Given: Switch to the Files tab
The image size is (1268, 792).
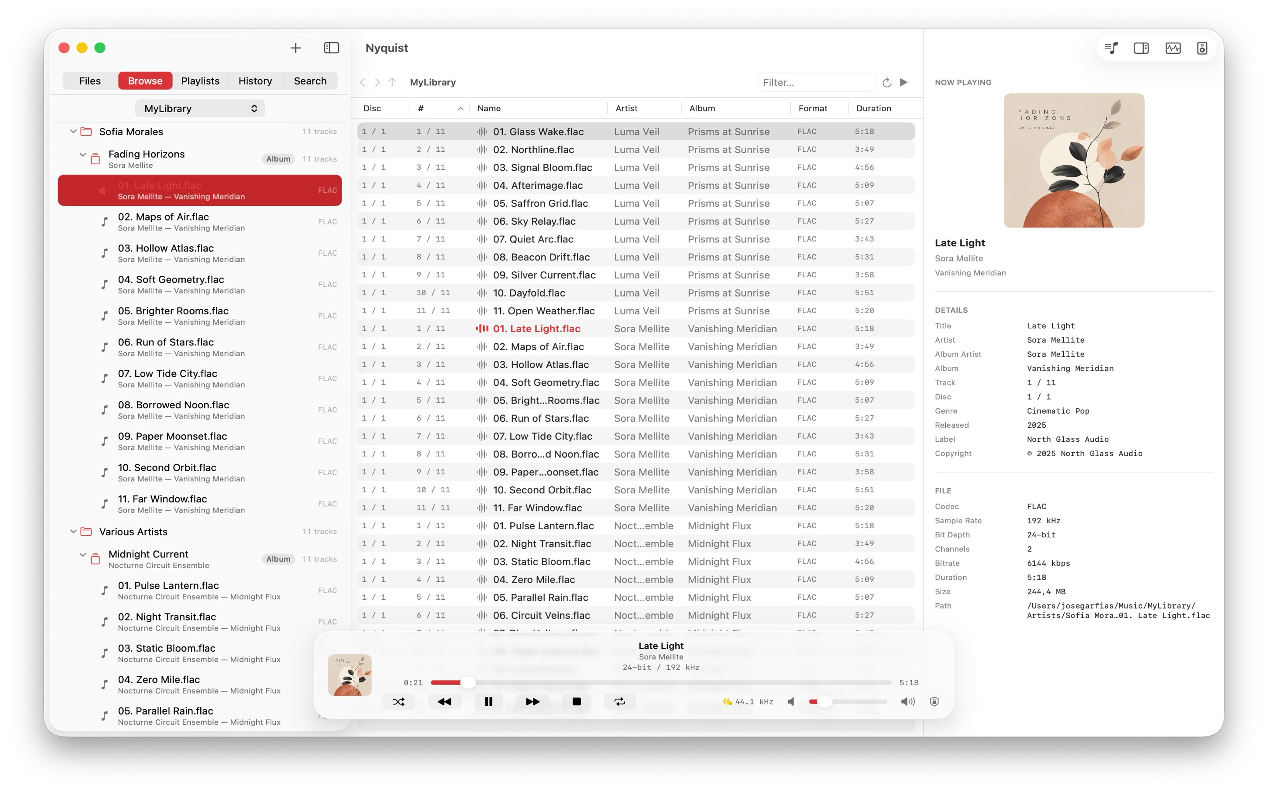Looking at the screenshot, I should (x=90, y=81).
